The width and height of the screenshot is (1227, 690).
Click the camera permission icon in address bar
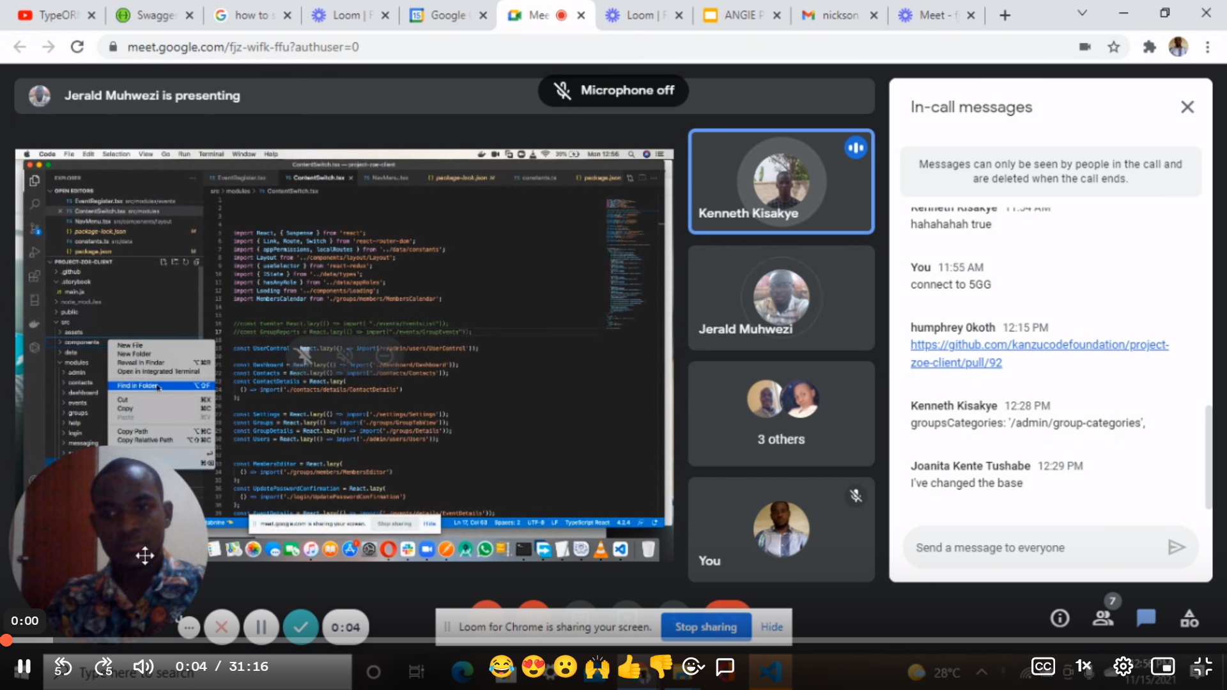(1084, 47)
